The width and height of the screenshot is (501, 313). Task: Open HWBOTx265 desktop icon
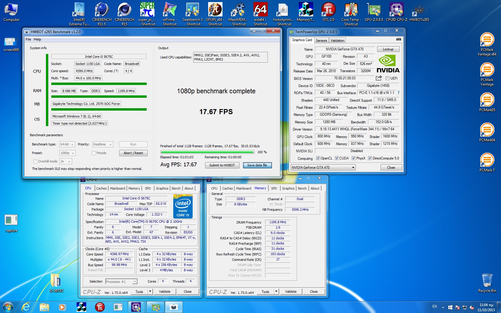point(419,12)
